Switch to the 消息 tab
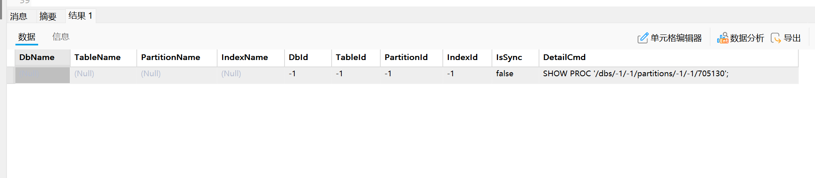The width and height of the screenshot is (815, 178). click(x=19, y=16)
